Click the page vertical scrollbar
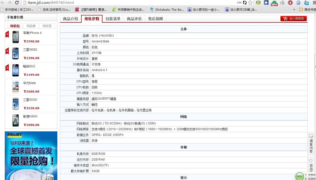The image size is (316, 180). 315,67
